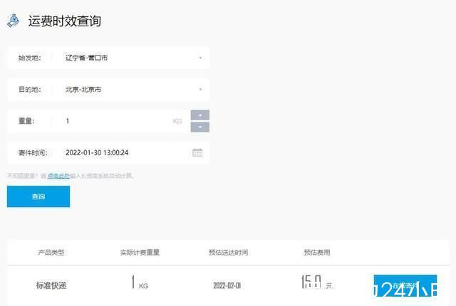Select the 标准快递 product row

pyautogui.click(x=228, y=285)
